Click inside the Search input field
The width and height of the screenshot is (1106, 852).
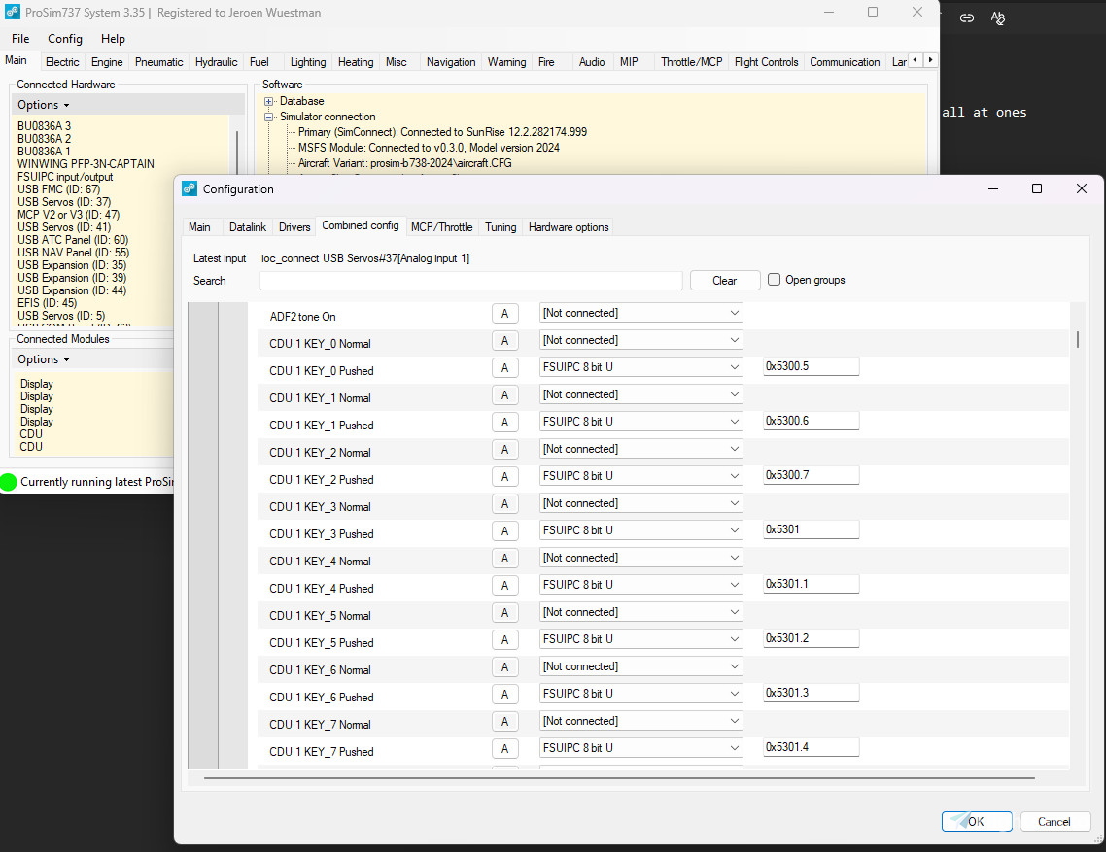[470, 280]
